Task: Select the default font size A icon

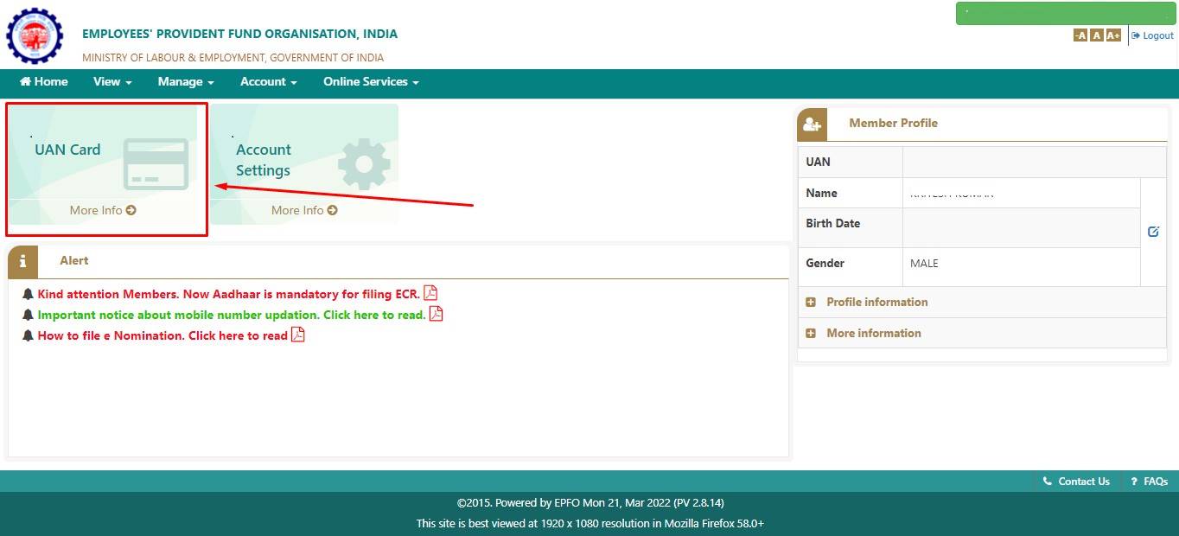Action: coord(1097,35)
